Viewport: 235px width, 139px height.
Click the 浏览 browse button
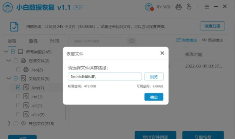154,76
